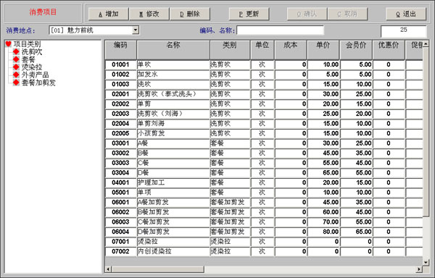Select the 烫染拉 category in tree
Viewport: 435px width, 278px height.
(32, 67)
